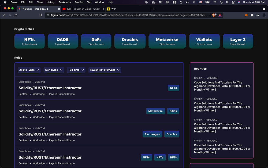Bookmark this page with bookmark icon
268x168 pixels.
click(40, 15)
